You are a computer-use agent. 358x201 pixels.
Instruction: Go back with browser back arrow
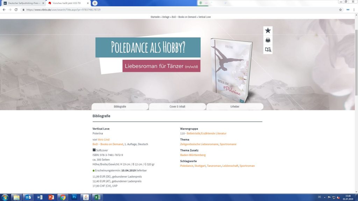pyautogui.click(x=4, y=9)
